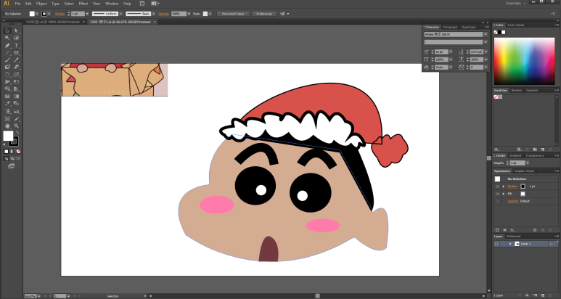Select the Gradient tool

tap(16, 97)
